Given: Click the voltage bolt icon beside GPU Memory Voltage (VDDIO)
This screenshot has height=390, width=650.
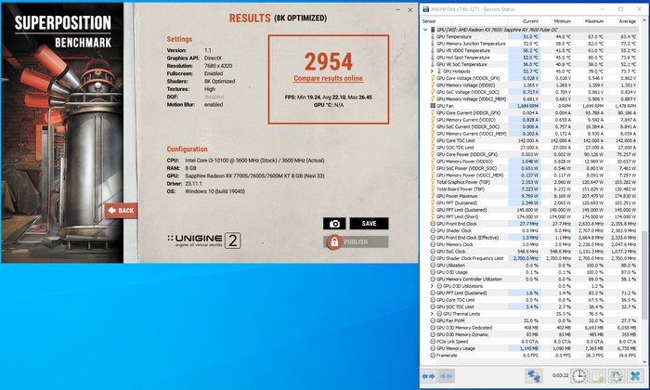Looking at the screenshot, I should tap(433, 85).
